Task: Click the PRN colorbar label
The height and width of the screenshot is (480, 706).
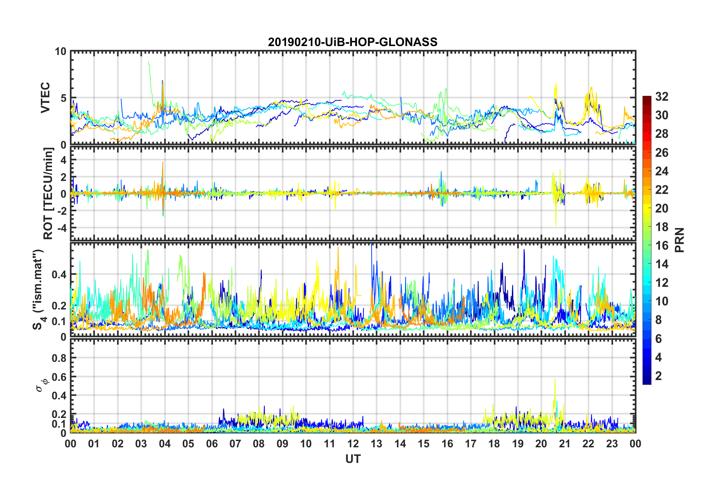Action: [x=679, y=240]
